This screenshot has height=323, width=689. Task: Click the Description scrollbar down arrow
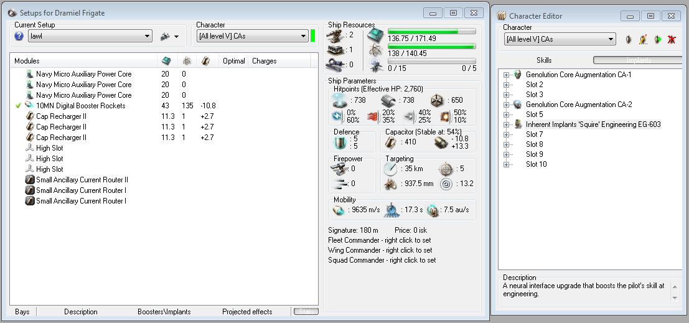pyautogui.click(x=675, y=298)
